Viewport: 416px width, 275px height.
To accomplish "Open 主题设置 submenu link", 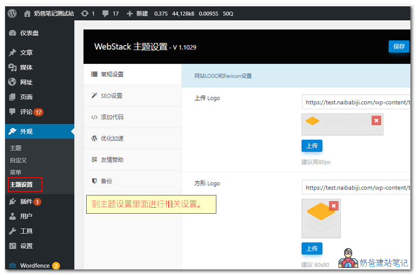I will (21, 184).
